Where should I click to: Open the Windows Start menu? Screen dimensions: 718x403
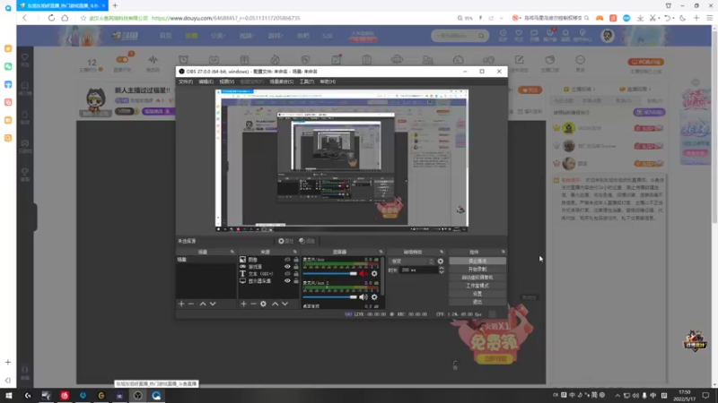[x=8, y=396]
